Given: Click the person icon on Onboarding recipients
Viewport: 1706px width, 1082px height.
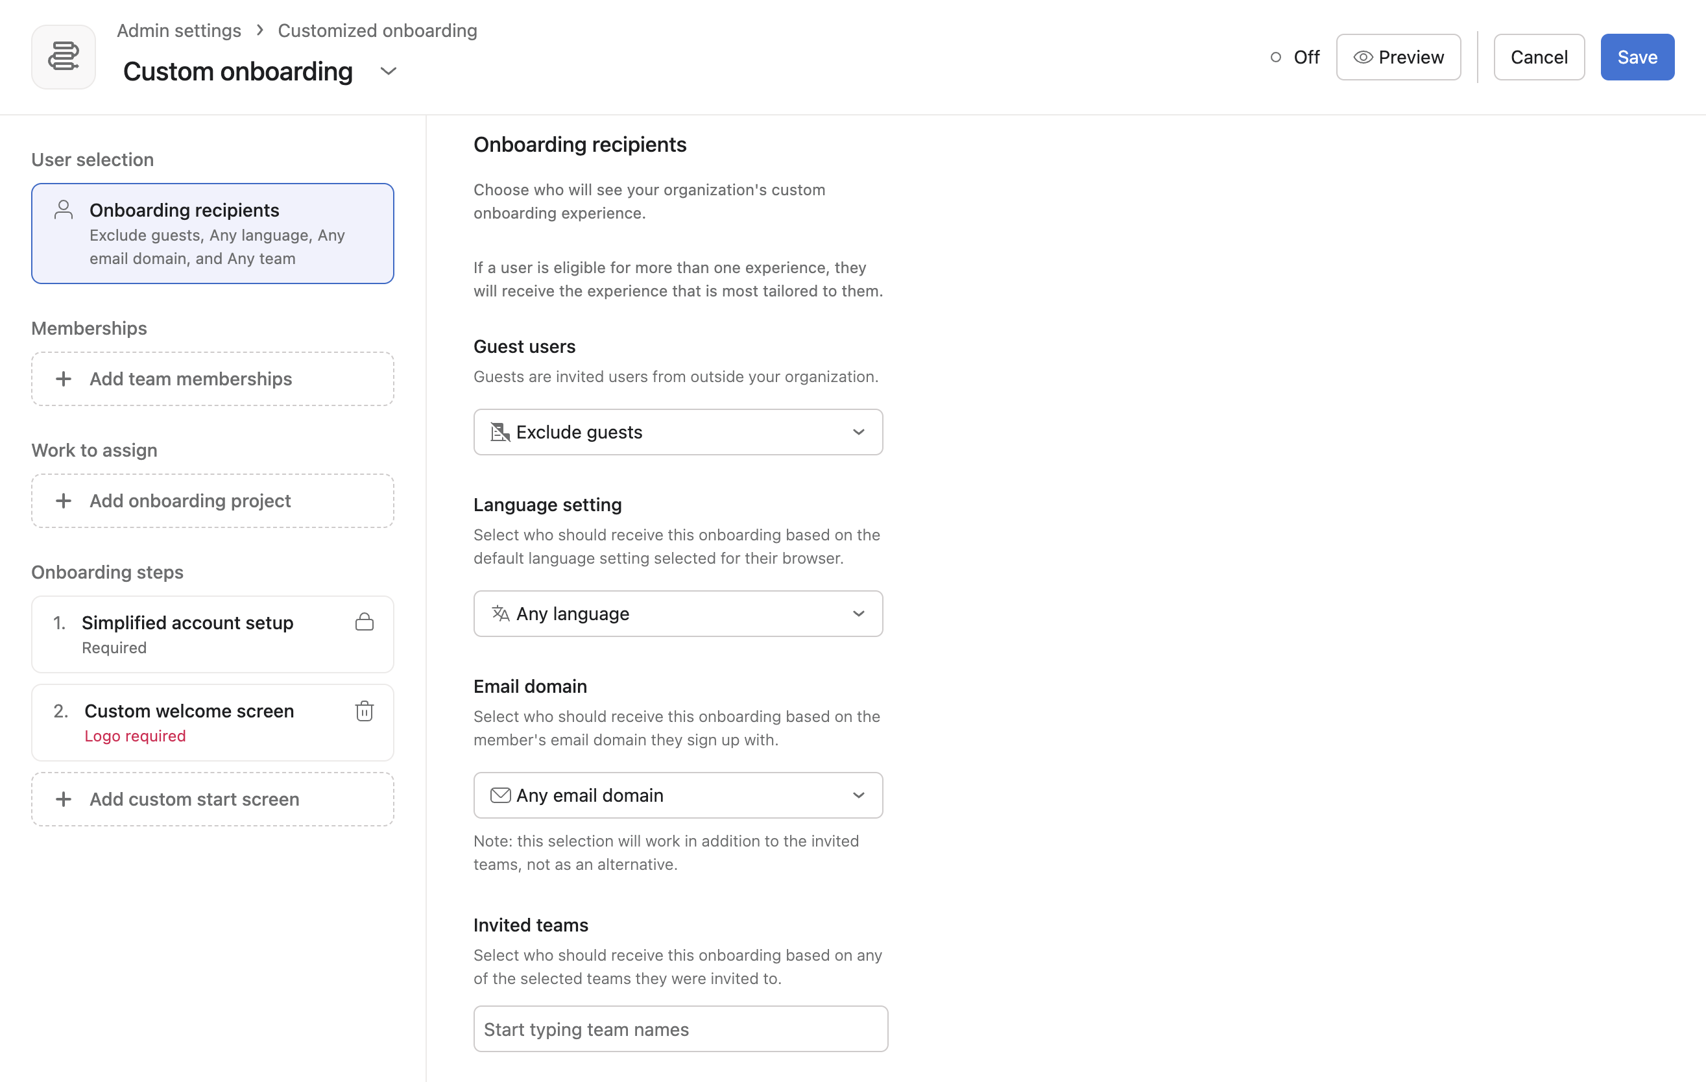Looking at the screenshot, I should 64,210.
